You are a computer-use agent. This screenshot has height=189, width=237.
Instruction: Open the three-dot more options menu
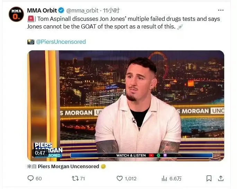pos(221,10)
